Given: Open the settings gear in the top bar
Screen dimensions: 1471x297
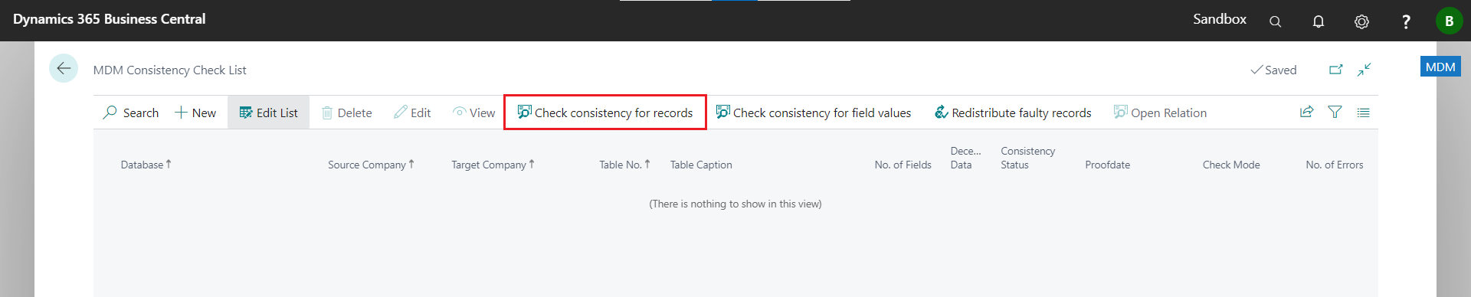Looking at the screenshot, I should click(1361, 21).
